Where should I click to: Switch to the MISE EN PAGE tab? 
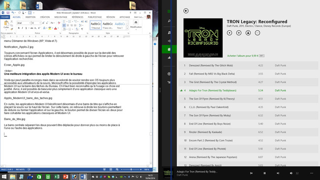61,17
